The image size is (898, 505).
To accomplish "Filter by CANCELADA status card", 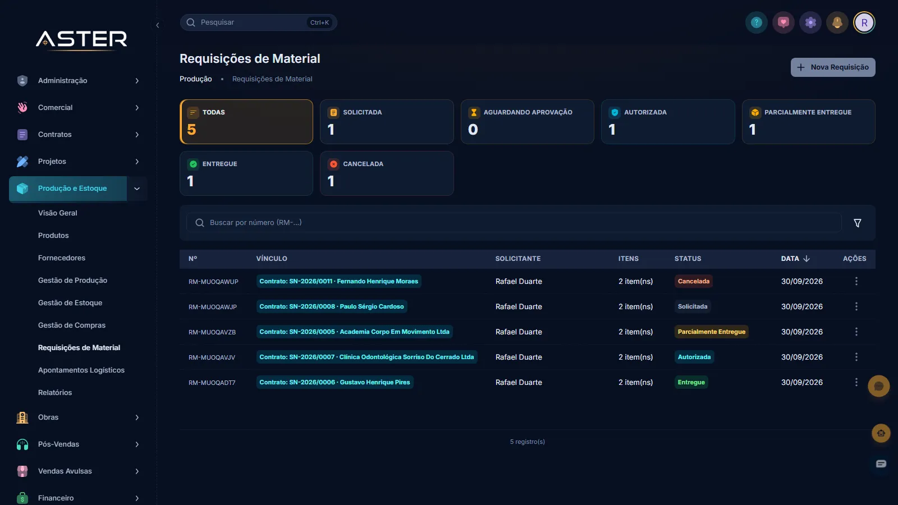I will tap(387, 173).
